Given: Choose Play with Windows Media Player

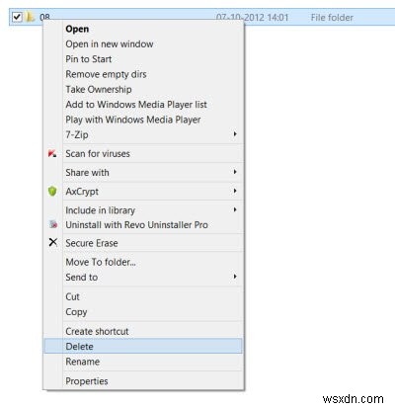Looking at the screenshot, I should (143, 120).
